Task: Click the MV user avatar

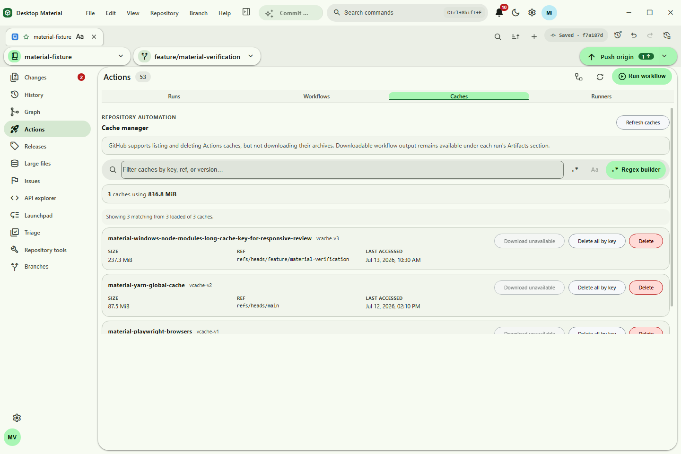Action: coord(12,437)
